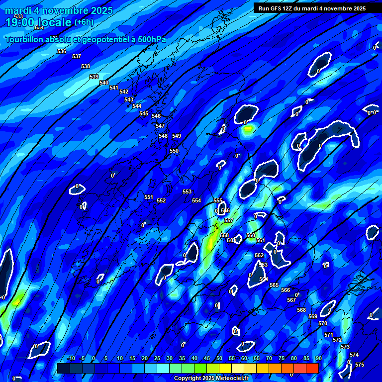Select the 545 geopotential contour label
382x382 pixels.
(x=144, y=114)
